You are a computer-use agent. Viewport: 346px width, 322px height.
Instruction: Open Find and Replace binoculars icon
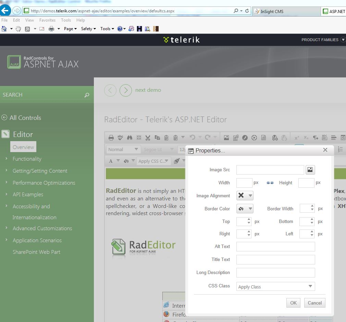click(129, 138)
